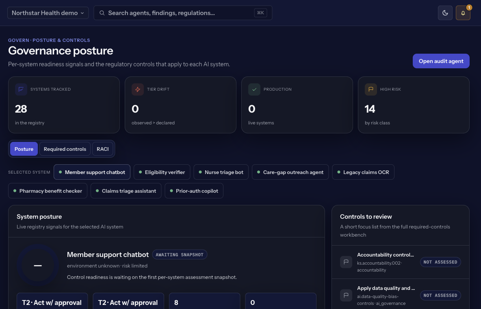The height and width of the screenshot is (309, 481).
Task: Open the RACI tab
Action: [103, 149]
